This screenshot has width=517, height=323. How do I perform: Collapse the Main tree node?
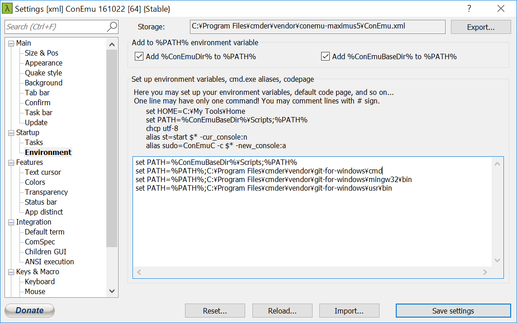point(11,43)
